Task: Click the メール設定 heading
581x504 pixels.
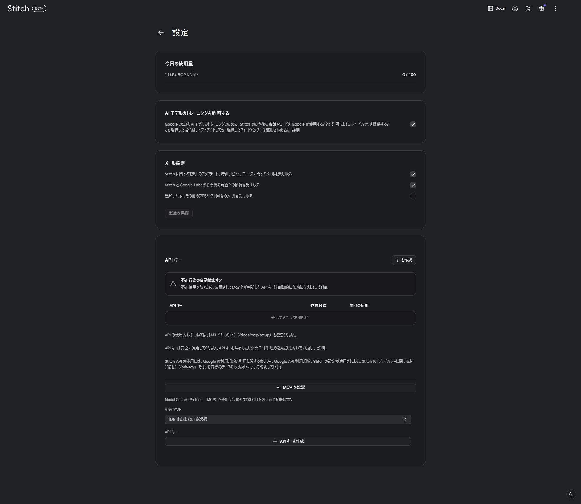Action: pos(175,163)
